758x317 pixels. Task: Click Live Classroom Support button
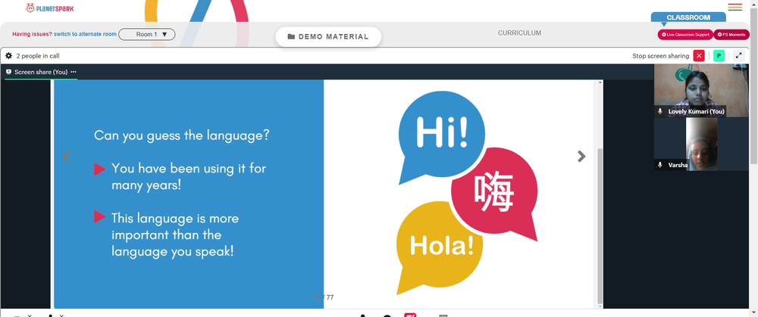685,35
